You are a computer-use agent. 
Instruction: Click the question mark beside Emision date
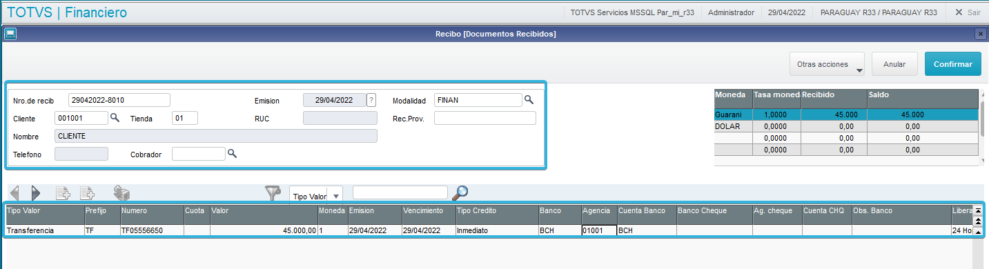(x=371, y=100)
